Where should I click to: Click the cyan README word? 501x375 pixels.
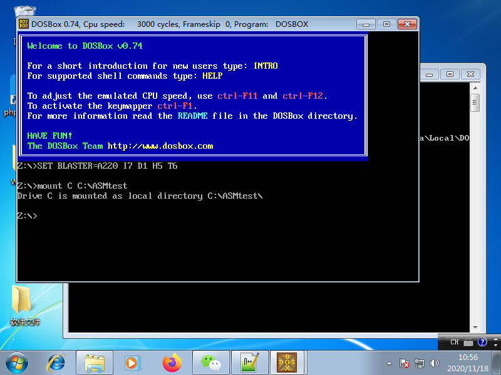click(193, 116)
